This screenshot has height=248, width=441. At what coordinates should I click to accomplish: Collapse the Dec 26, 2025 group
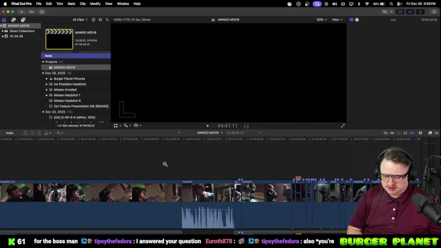(43, 73)
